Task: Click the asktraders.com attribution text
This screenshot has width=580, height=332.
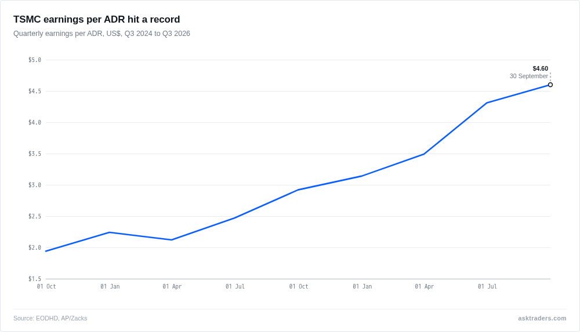Action: coord(542,318)
